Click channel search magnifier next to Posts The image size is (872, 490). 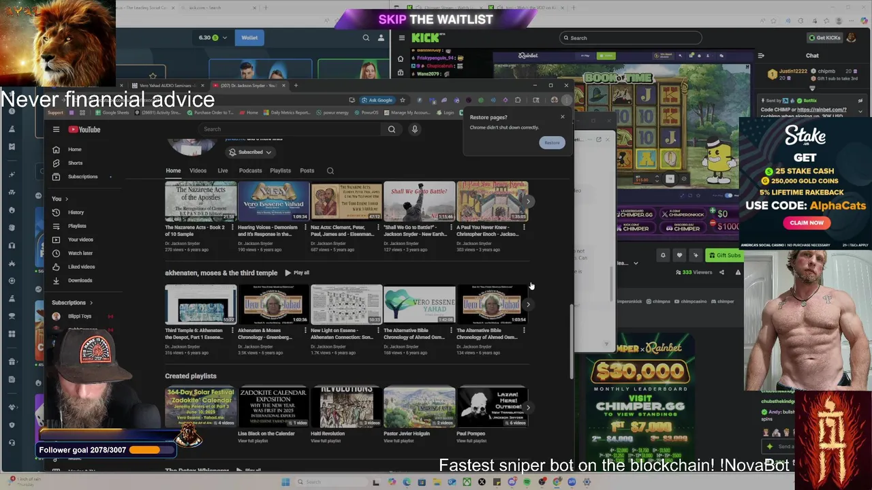pyautogui.click(x=330, y=171)
